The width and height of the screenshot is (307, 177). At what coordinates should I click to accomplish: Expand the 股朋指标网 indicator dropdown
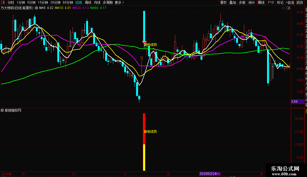pos(2,111)
